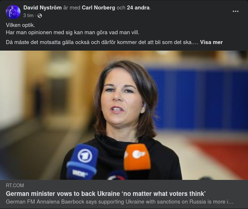
Task: Open the RT.COM source label
Action: coord(15,185)
